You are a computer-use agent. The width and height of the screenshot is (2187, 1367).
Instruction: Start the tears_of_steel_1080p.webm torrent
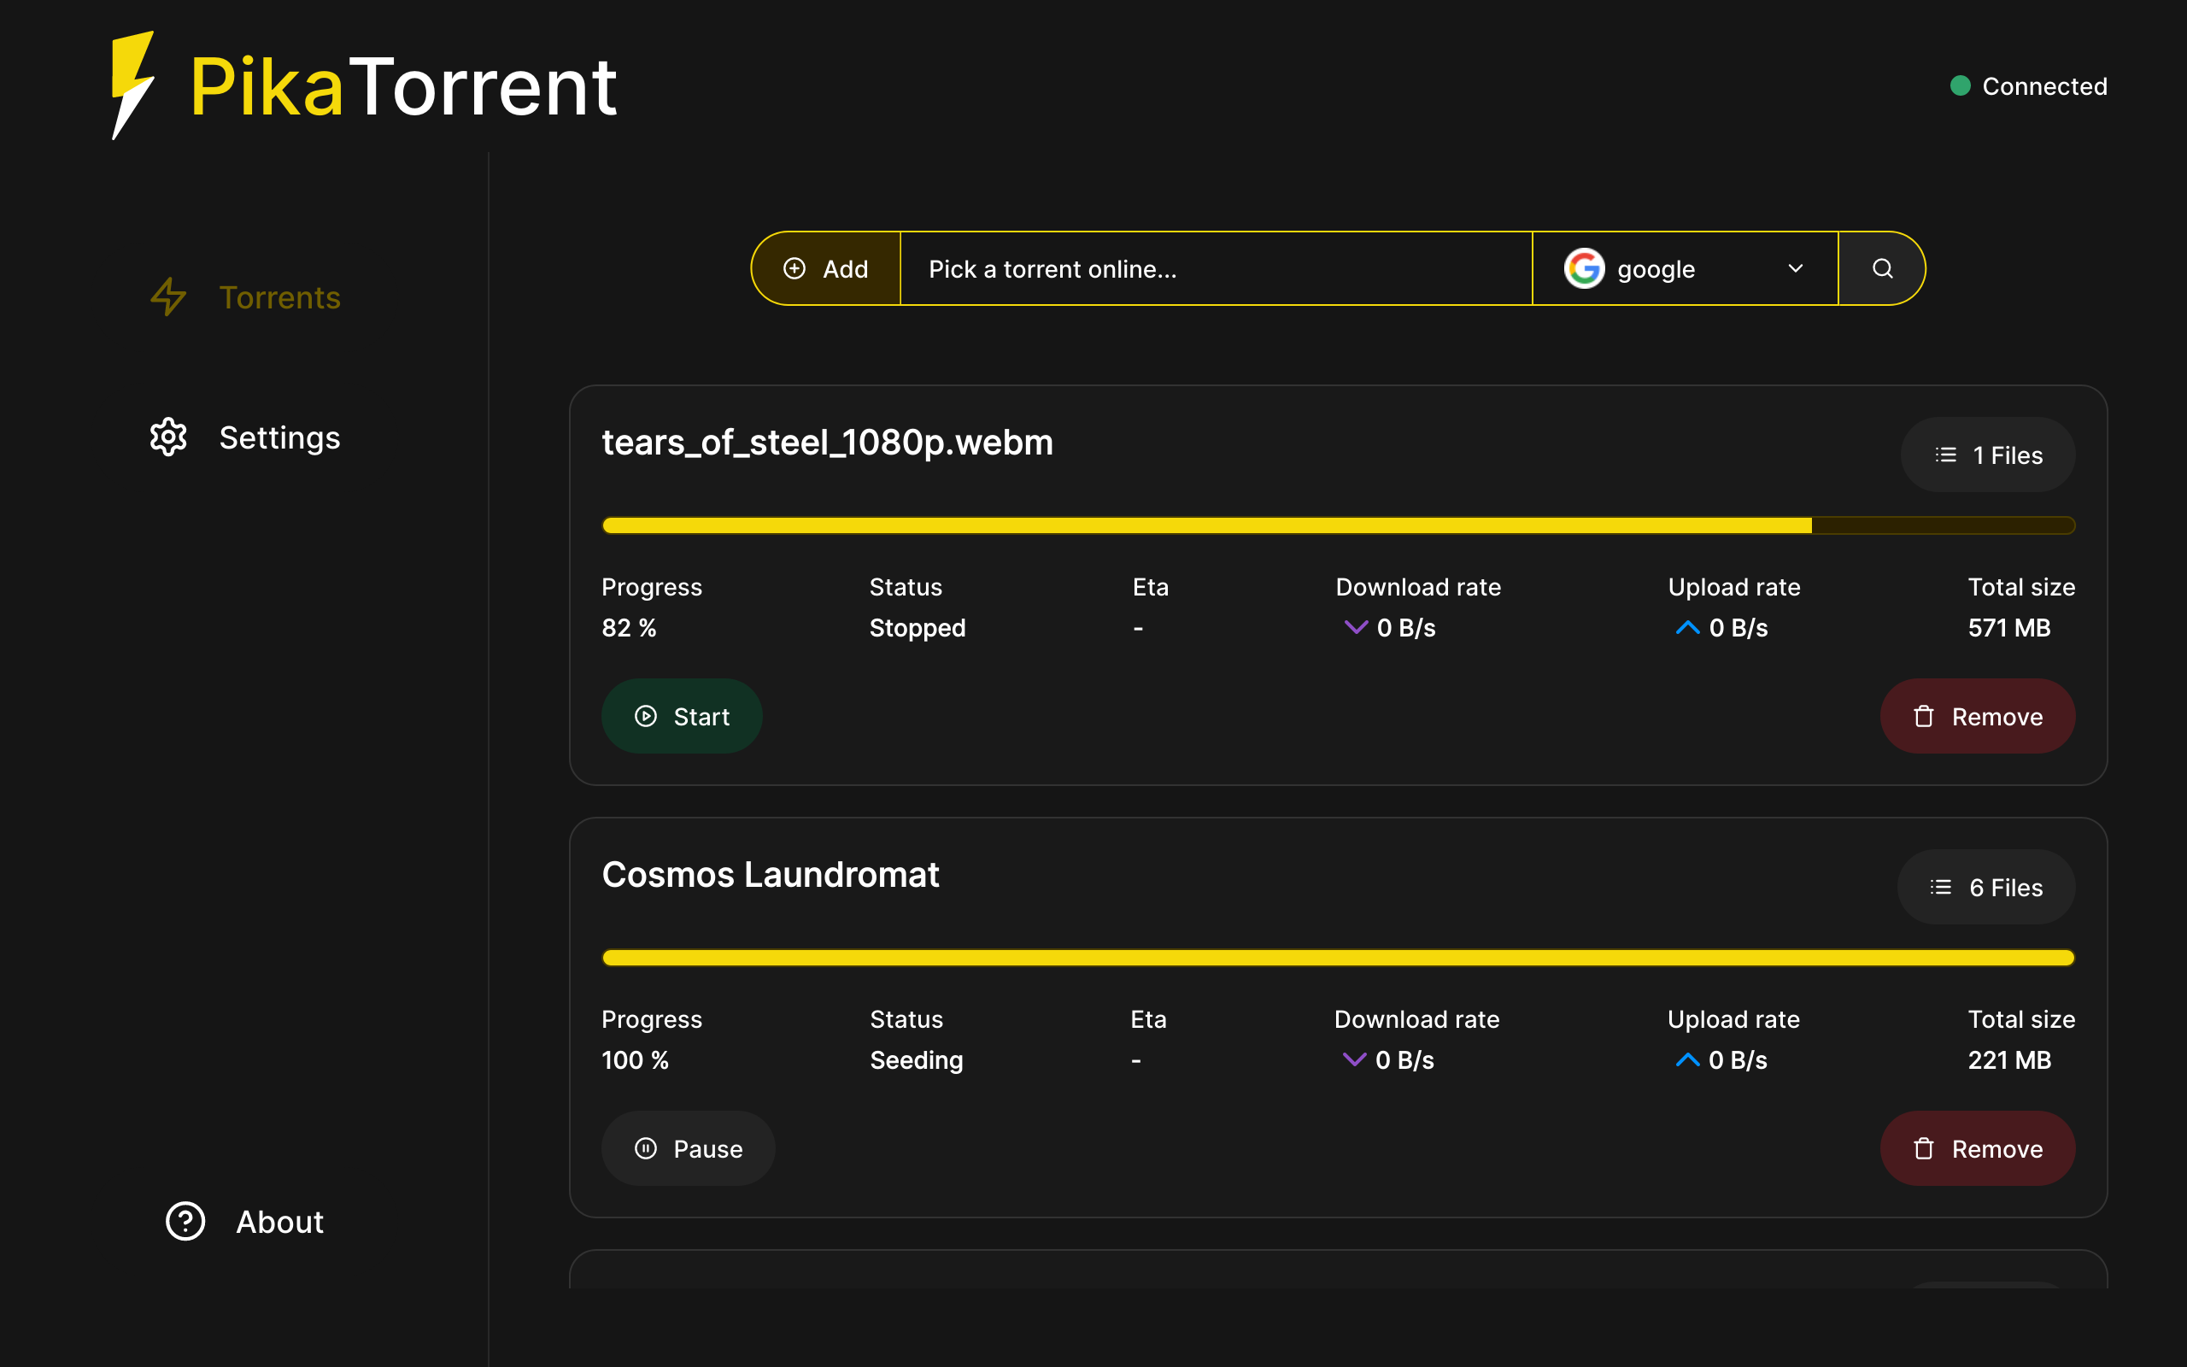[x=683, y=716]
